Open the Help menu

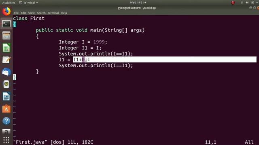[x=64, y=13]
